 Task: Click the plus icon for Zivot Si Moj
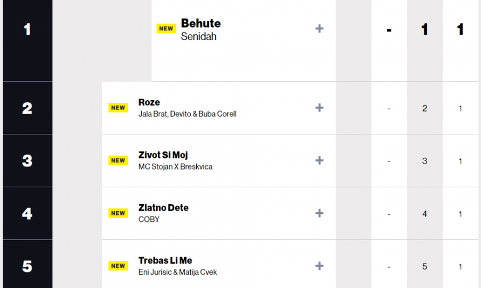(320, 161)
